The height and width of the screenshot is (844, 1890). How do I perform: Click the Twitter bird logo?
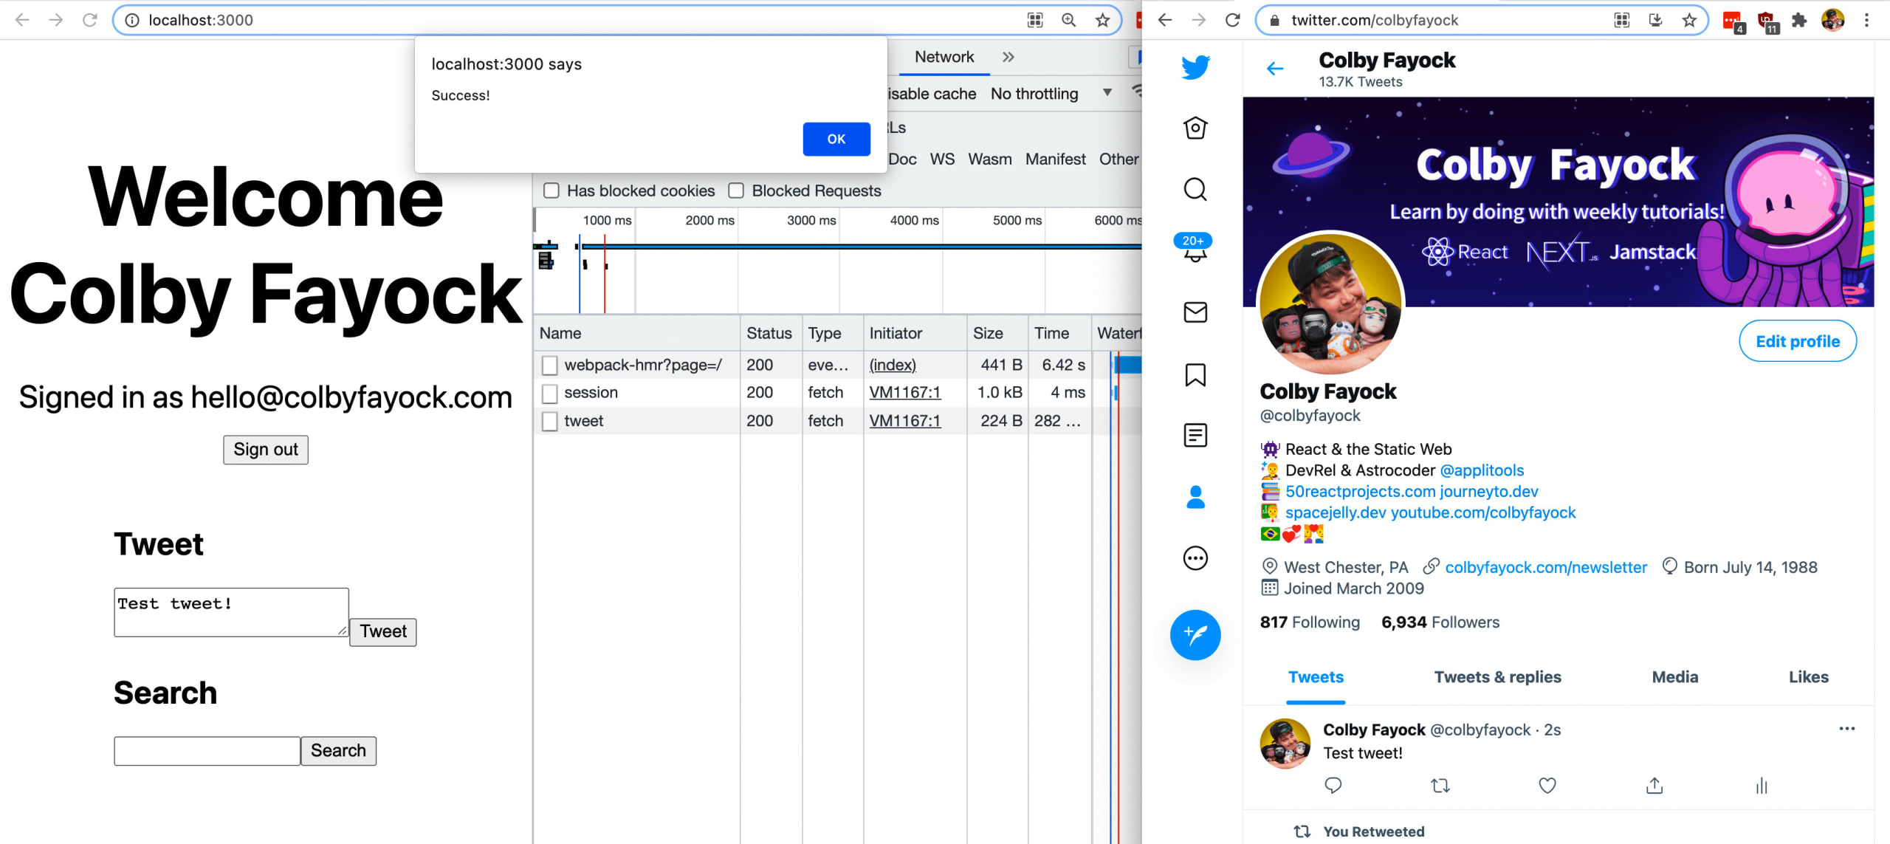point(1195,67)
